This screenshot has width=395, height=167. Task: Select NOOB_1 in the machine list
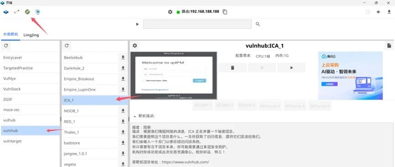90,111
